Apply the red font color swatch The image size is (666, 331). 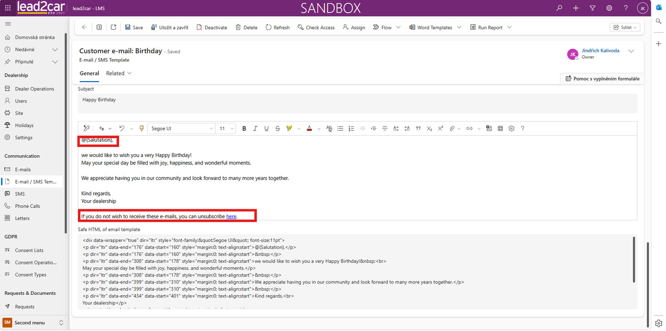point(309,128)
